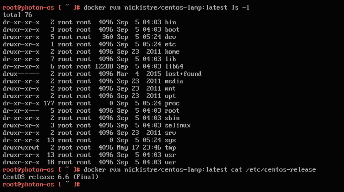Screen dimensions: 344x192
Task: Click the 'drwxrwxrwt' permission string
Action: click(21, 148)
